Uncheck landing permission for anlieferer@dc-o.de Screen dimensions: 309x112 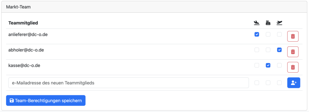pos(257,34)
